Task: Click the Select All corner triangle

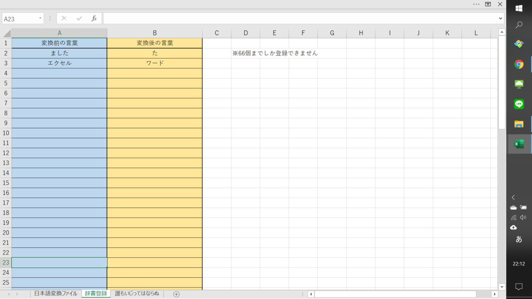Action: coord(6,33)
